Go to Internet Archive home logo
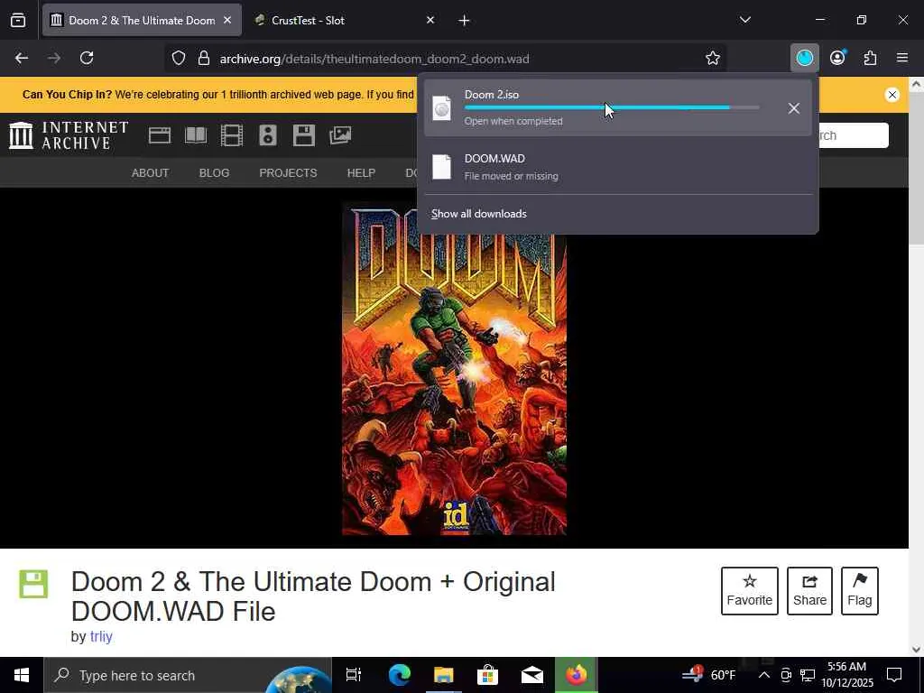924x693 pixels. click(69, 135)
